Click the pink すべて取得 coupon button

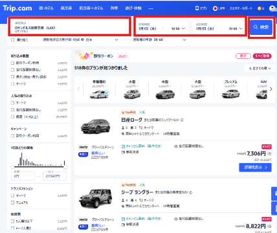[x=262, y=56]
